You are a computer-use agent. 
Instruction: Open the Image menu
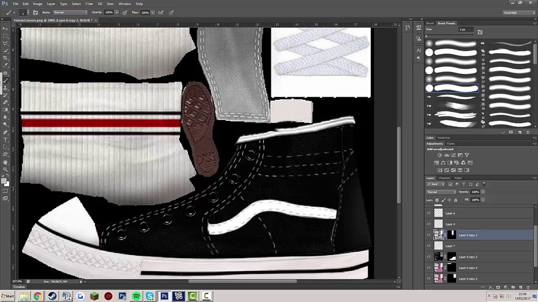[x=38, y=4]
